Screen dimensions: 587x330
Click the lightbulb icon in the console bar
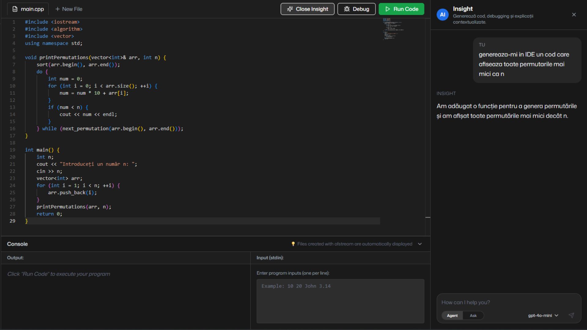294,244
